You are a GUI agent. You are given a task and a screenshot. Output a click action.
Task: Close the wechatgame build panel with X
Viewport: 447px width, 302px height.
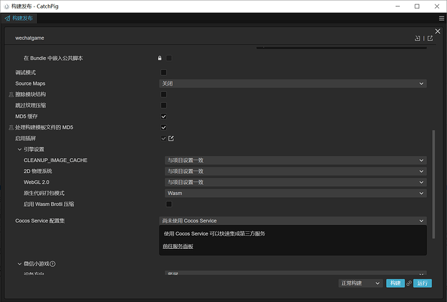click(x=437, y=31)
